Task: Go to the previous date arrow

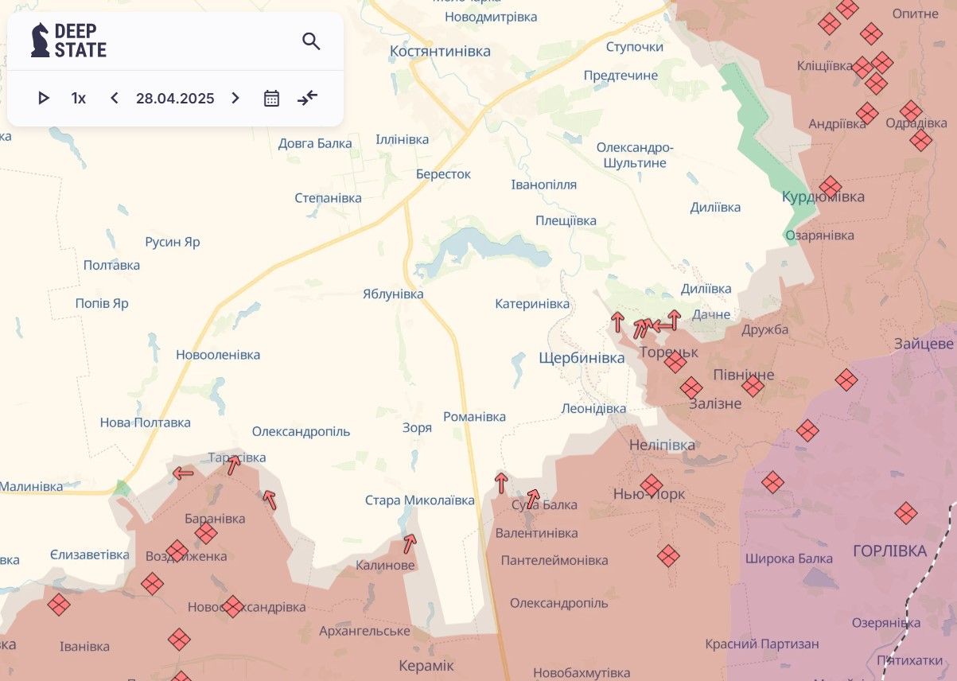Action: click(x=115, y=98)
